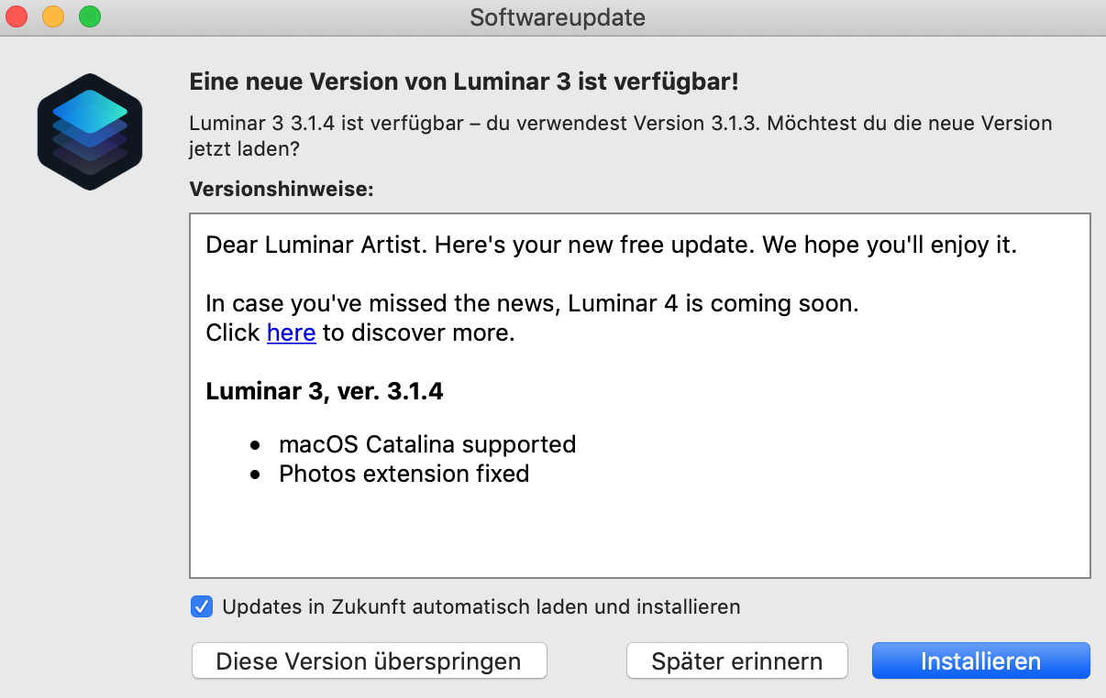The height and width of the screenshot is (698, 1106).
Task: Click the 'Luminar 3, ver. 3.1.4' heading
Action: pyautogui.click(x=325, y=391)
